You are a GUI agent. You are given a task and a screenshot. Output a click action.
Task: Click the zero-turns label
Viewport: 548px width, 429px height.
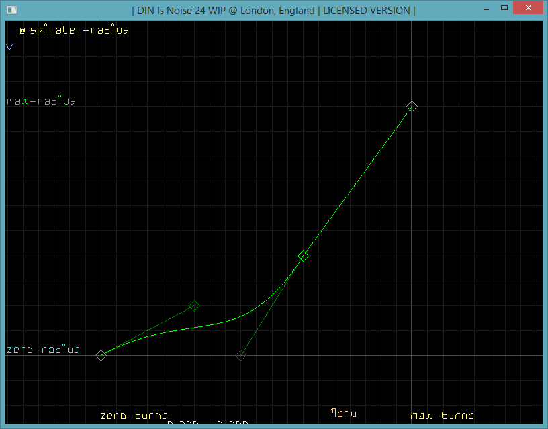134,416
